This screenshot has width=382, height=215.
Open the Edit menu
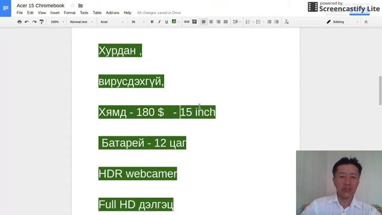coord(30,13)
